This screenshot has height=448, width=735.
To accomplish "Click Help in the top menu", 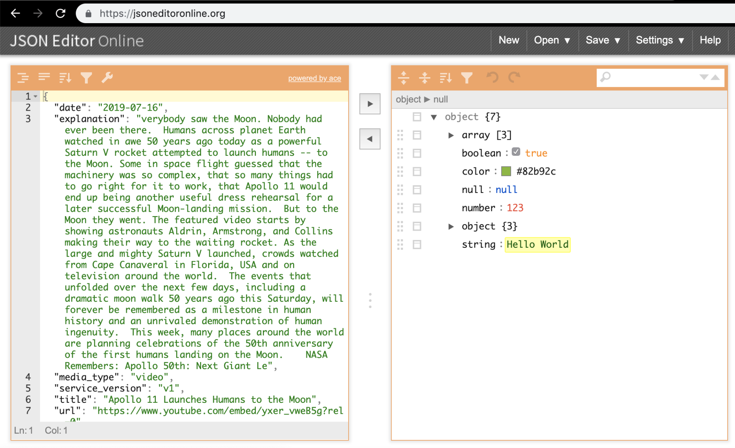I will 710,40.
